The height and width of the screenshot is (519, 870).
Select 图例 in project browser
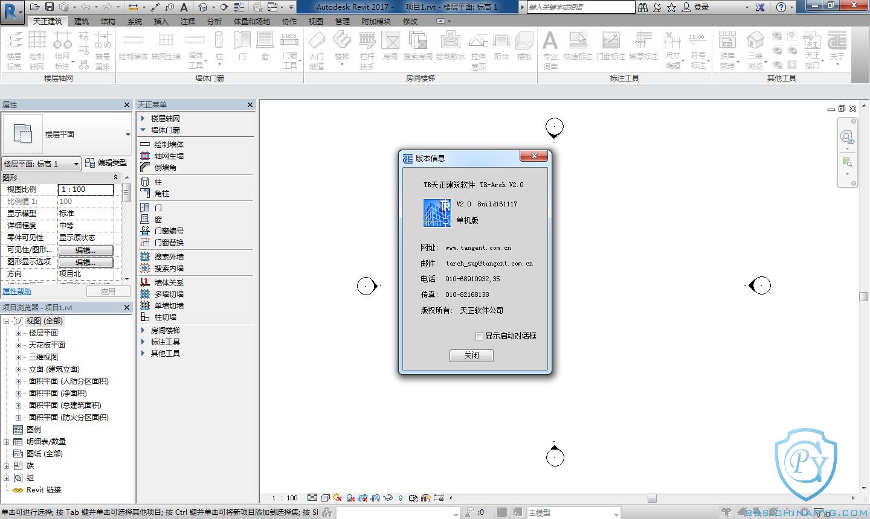tap(34, 430)
